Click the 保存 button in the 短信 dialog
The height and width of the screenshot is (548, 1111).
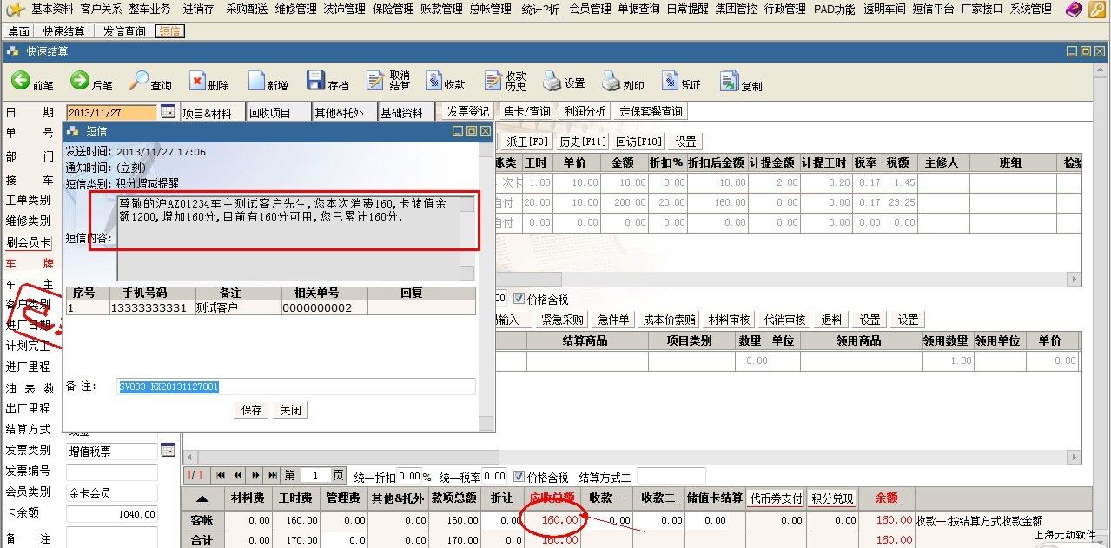pos(252,410)
